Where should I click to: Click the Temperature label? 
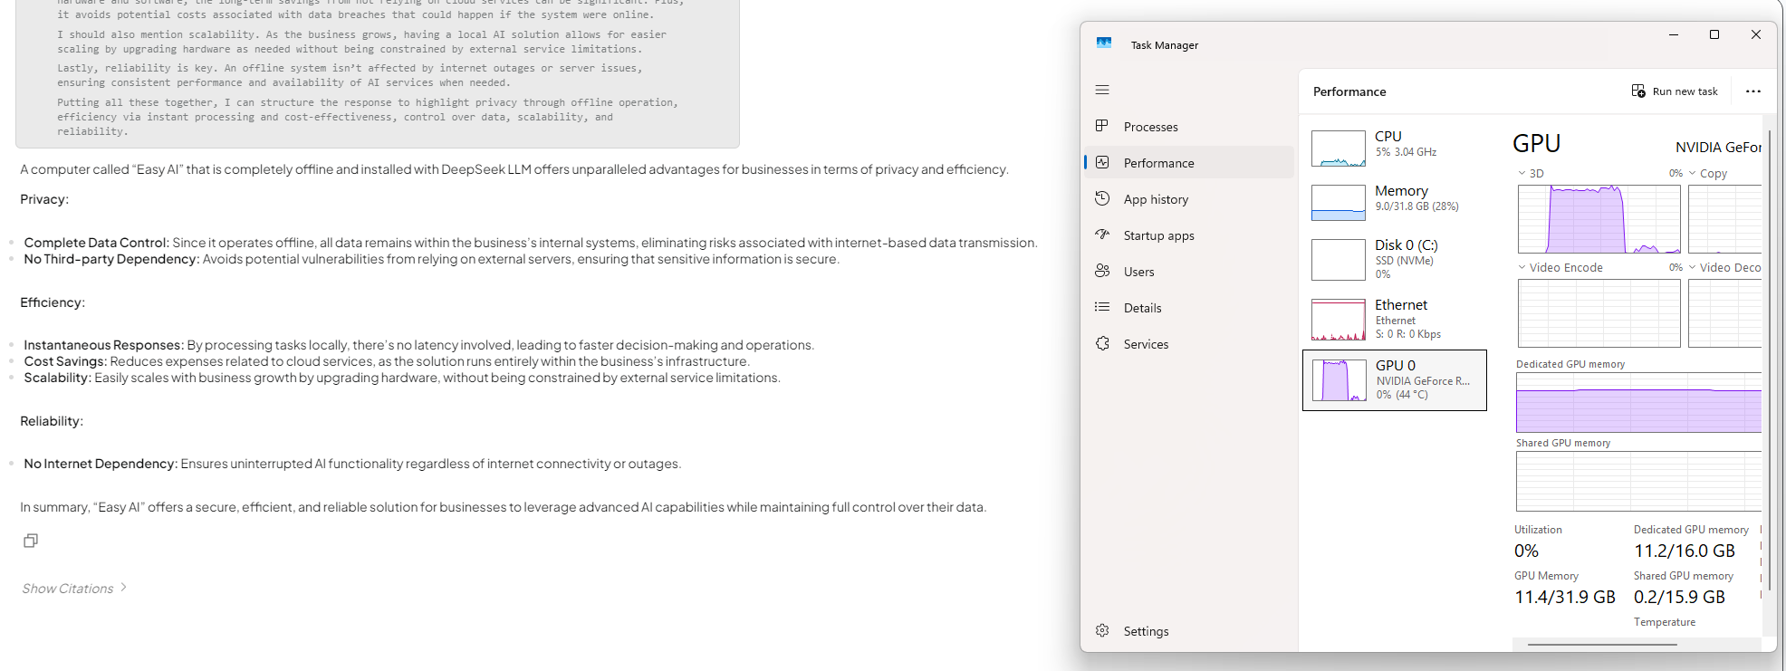(1665, 622)
